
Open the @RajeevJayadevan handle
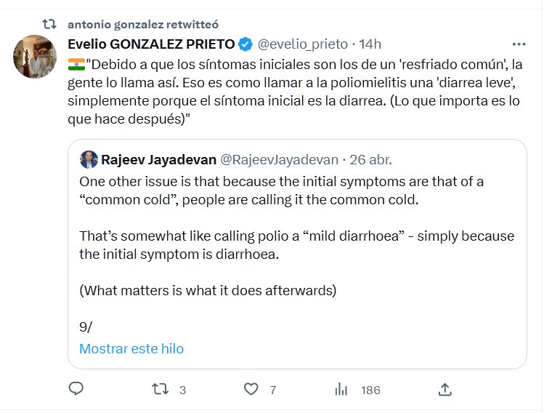click(x=279, y=159)
